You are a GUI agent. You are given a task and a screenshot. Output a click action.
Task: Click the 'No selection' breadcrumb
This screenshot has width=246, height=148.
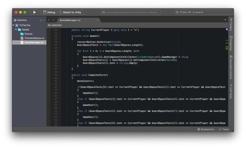[55, 25]
